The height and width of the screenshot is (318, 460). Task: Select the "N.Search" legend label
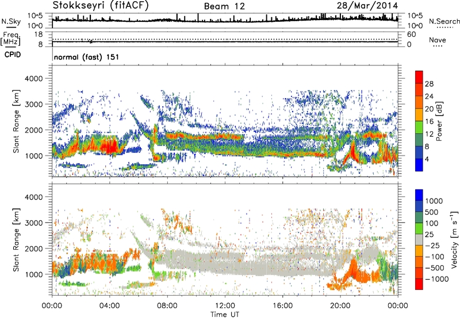[444, 21]
